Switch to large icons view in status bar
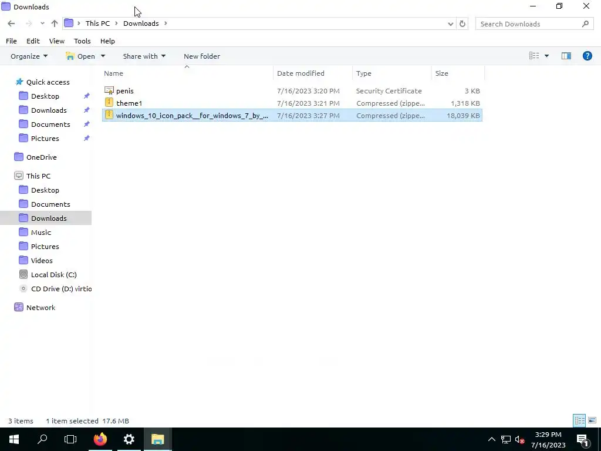Image resolution: width=601 pixels, height=451 pixels. [592, 420]
